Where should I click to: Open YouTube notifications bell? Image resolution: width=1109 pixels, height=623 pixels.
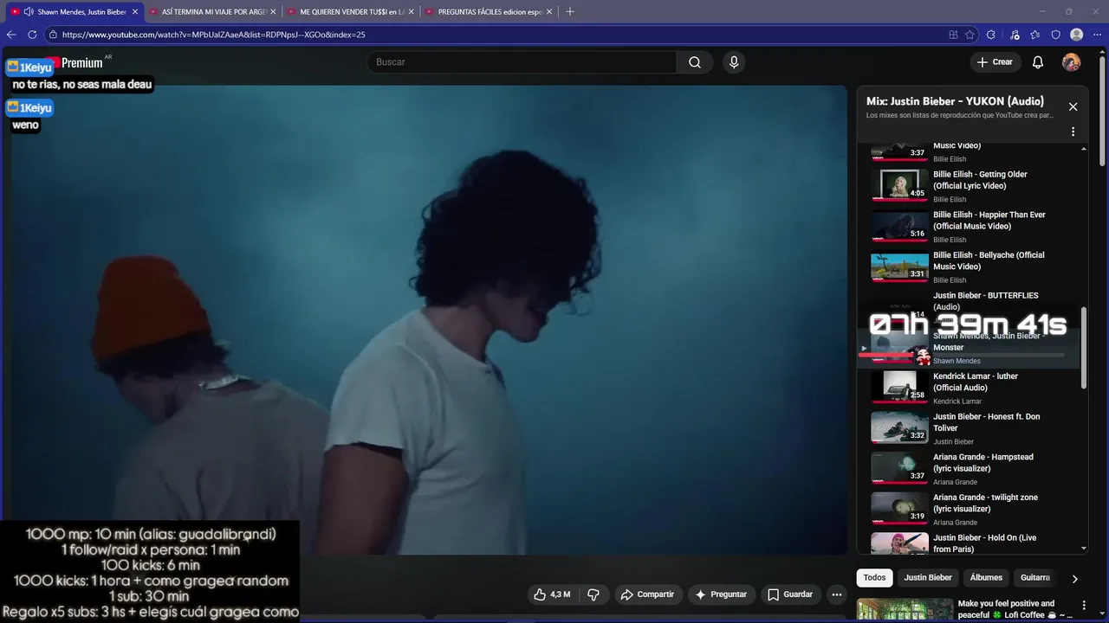click(1038, 62)
